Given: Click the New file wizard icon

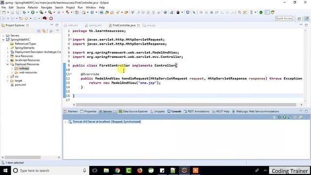Looking at the screenshot, I should pyautogui.click(x=4, y=12).
